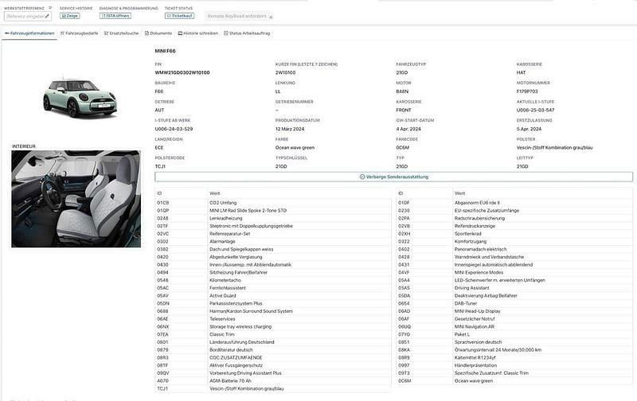Switch to the Fahrzeuginformationen tab

point(30,33)
